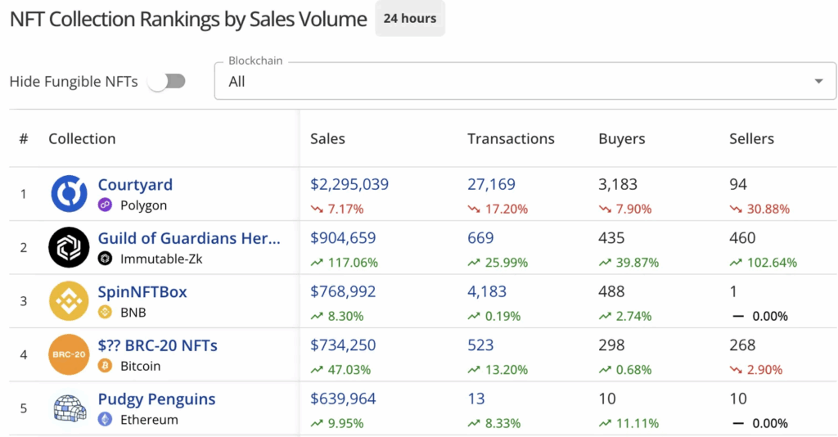Click the Blockchain dropdown arrow
The height and width of the screenshot is (437, 838).
(x=818, y=81)
